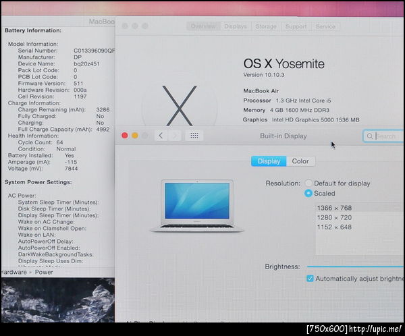Viewport: 405px width, 336px height.
Task: Choose 1280 × 720 resolution
Action: [x=360, y=217]
